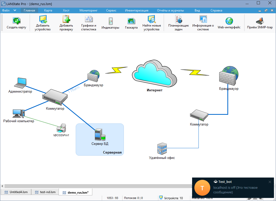Click the 1053 : 93 coordinates in status bar
This screenshot has width=276, height=201.
tap(113, 198)
